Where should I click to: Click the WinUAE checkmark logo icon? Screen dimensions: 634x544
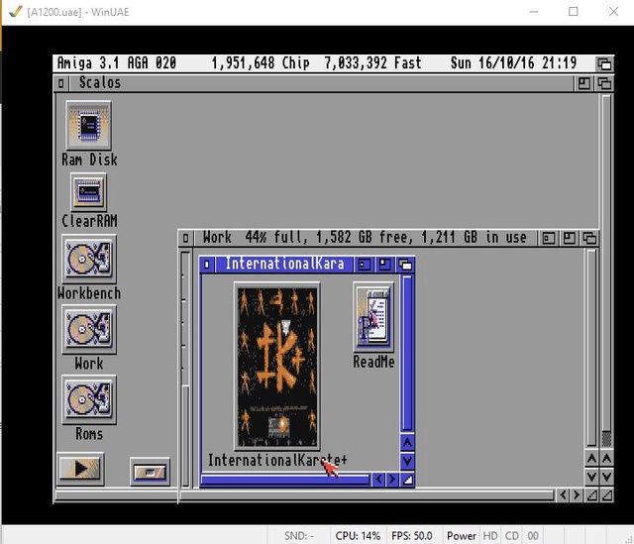16,11
